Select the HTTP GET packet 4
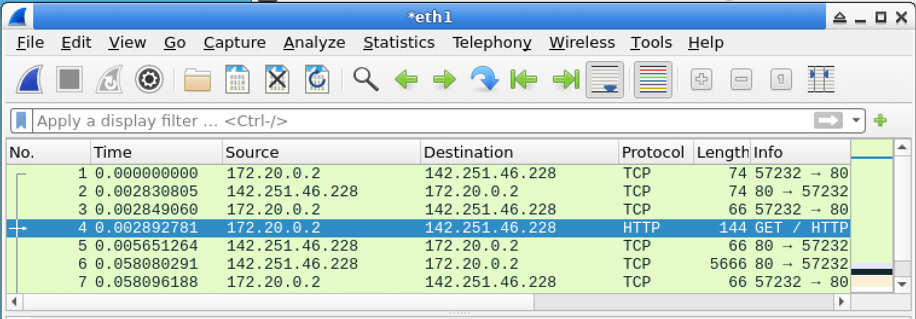Screen dimensions: 916x319 click(x=428, y=228)
